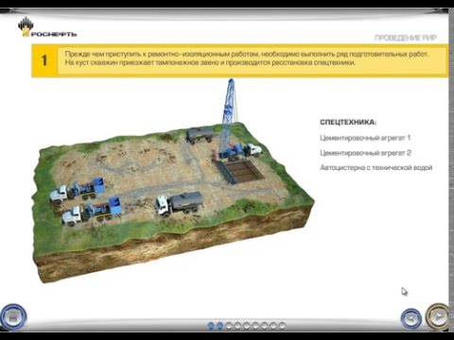Click the lower blue cementing truck

tap(91, 212)
